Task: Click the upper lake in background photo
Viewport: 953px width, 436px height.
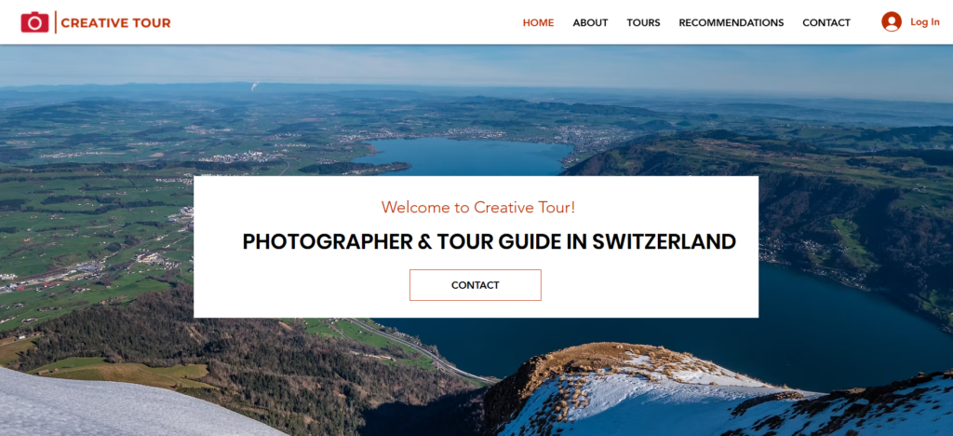Action: (468, 157)
